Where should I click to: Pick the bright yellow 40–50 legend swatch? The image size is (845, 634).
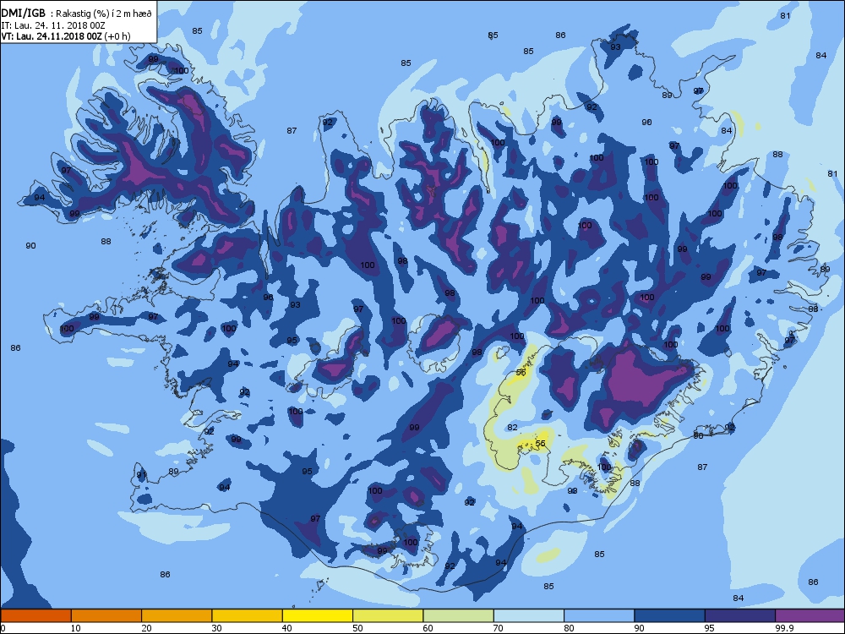(318, 615)
